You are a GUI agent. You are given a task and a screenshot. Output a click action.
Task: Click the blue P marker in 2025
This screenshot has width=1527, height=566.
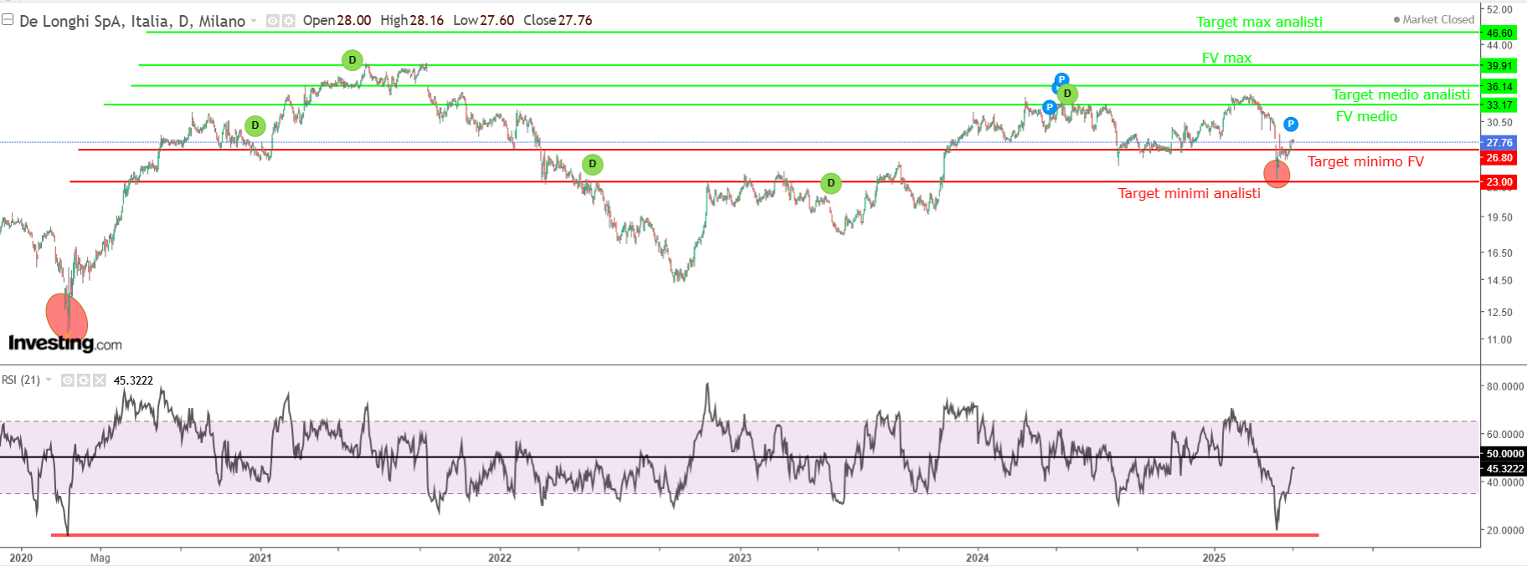[x=1291, y=125]
